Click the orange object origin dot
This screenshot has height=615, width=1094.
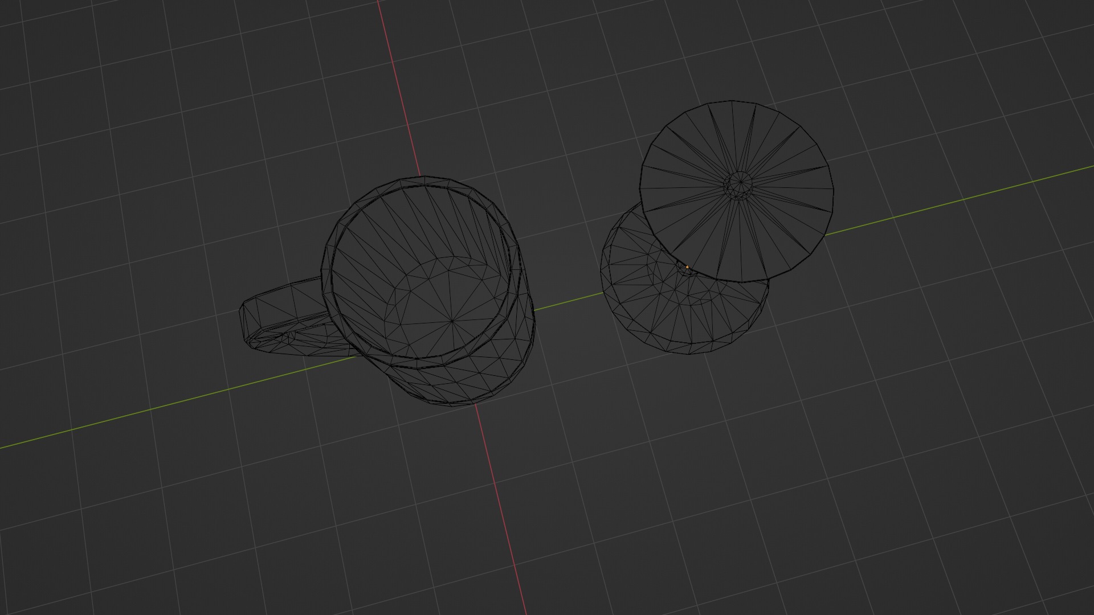coord(687,266)
